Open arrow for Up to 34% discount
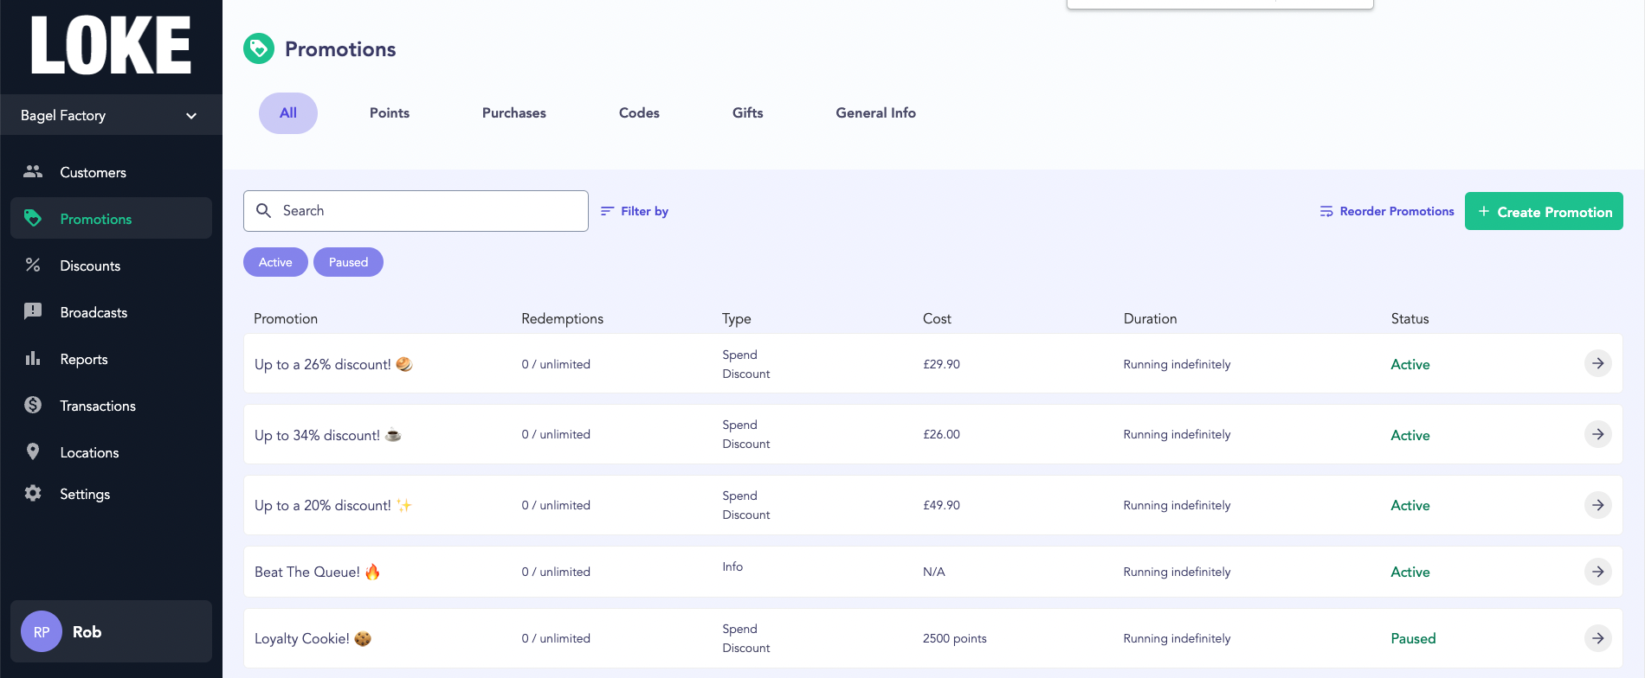 click(x=1598, y=434)
